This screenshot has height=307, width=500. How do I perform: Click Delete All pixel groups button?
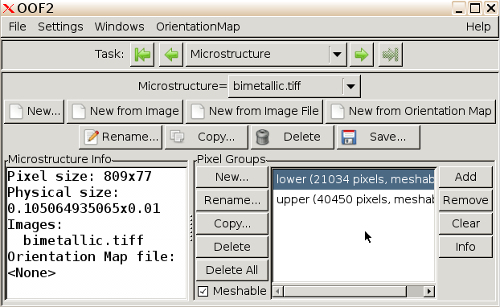point(232,270)
